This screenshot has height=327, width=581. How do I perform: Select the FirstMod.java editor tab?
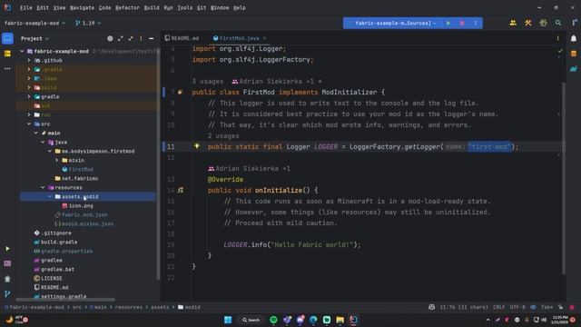(x=236, y=38)
